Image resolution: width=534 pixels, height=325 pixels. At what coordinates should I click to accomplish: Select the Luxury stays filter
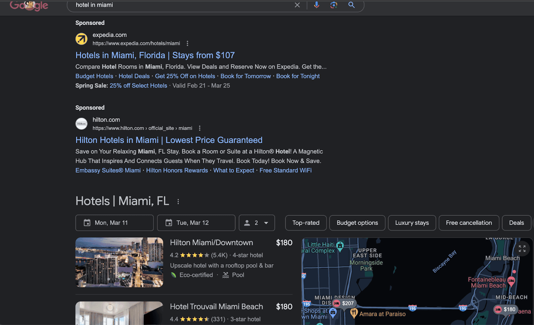pos(412,223)
